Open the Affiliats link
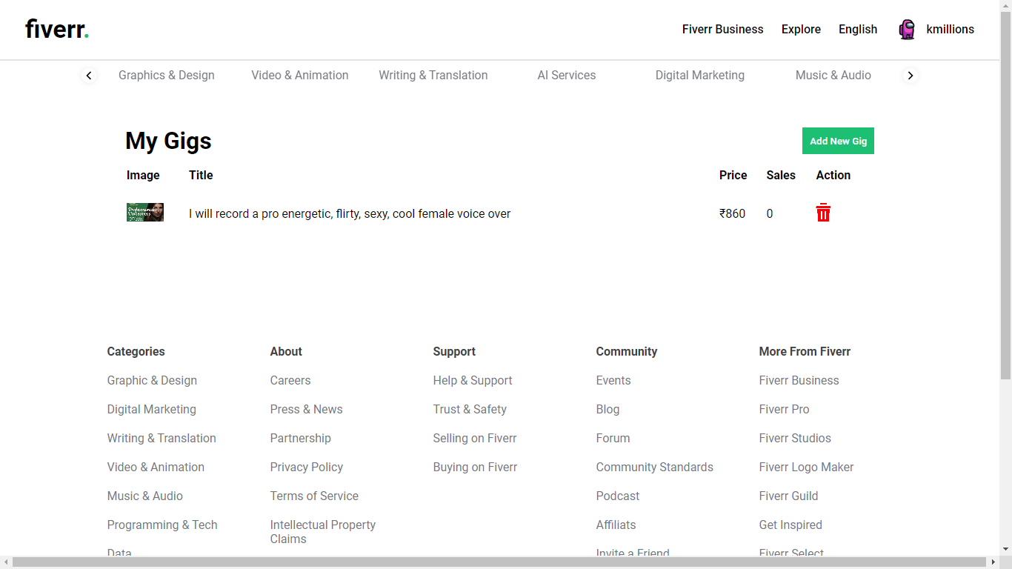The width and height of the screenshot is (1012, 569). pyautogui.click(x=616, y=525)
